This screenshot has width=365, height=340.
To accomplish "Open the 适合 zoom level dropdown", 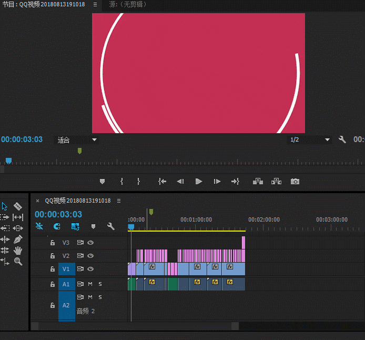I will pos(78,140).
